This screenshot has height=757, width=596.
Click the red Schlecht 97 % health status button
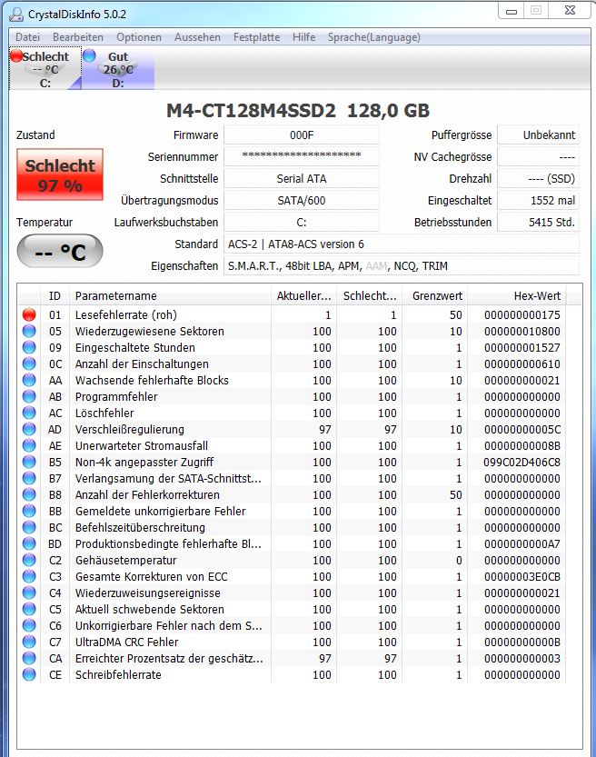(x=60, y=174)
